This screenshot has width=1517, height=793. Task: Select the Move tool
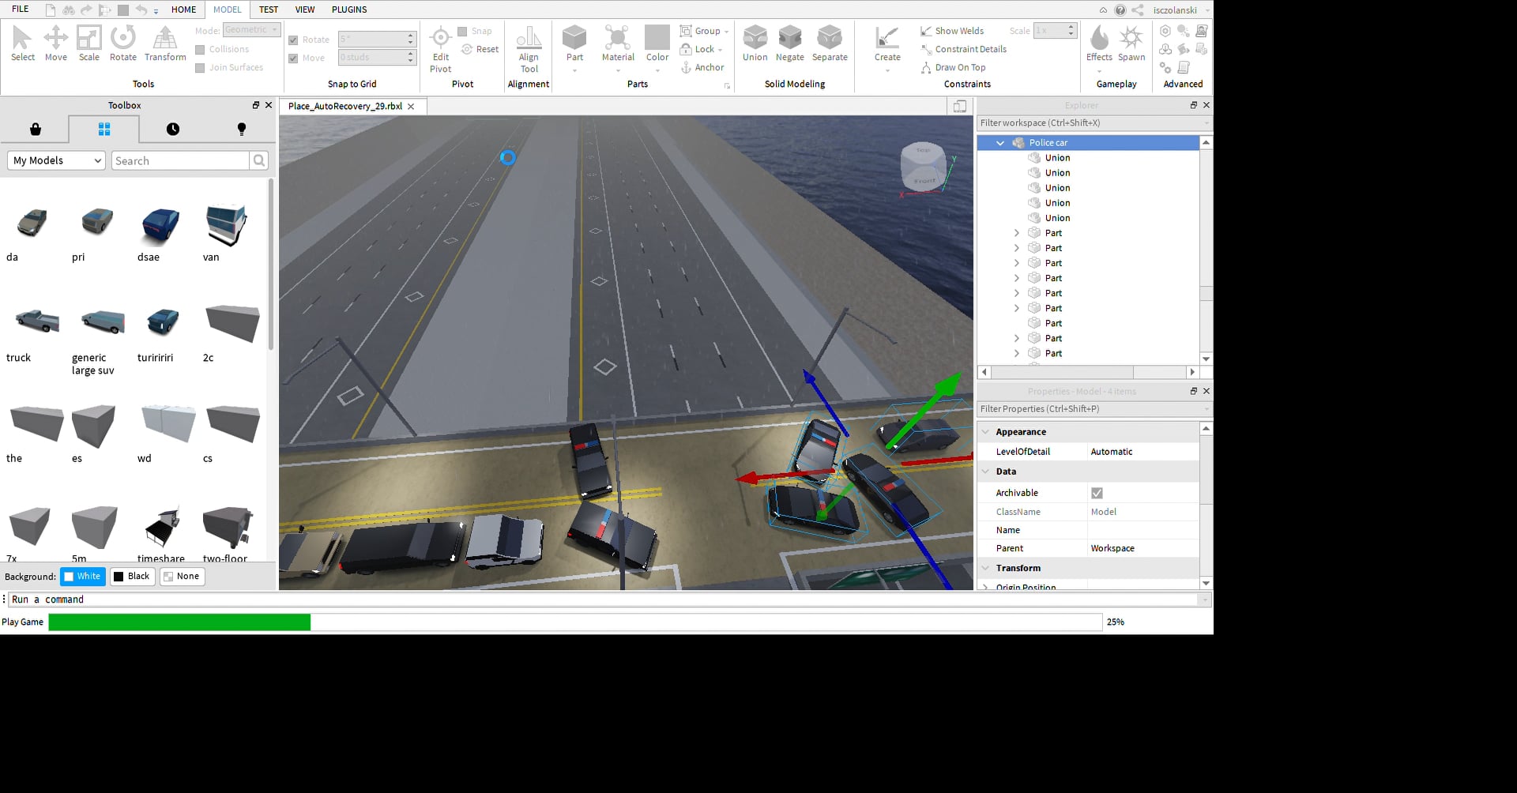[x=55, y=43]
